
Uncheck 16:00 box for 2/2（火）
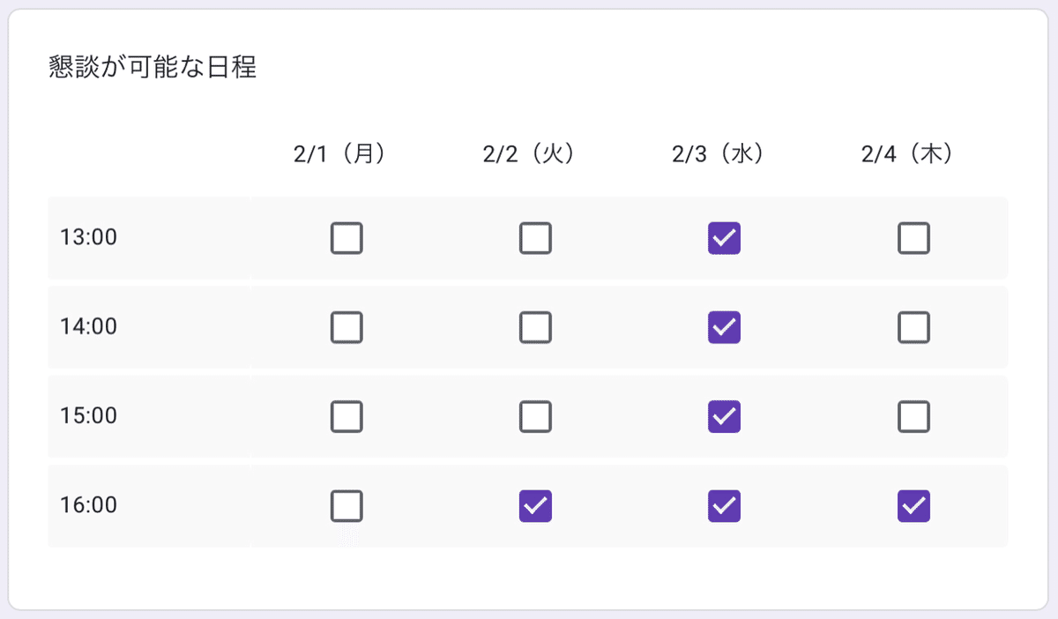tap(535, 506)
